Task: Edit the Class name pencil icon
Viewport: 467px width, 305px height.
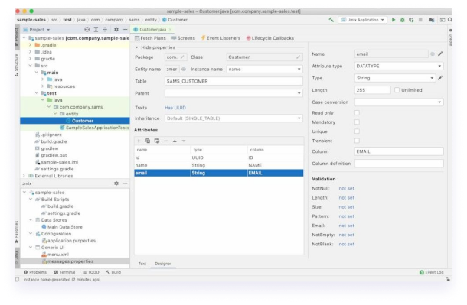Action: pyautogui.click(x=298, y=57)
